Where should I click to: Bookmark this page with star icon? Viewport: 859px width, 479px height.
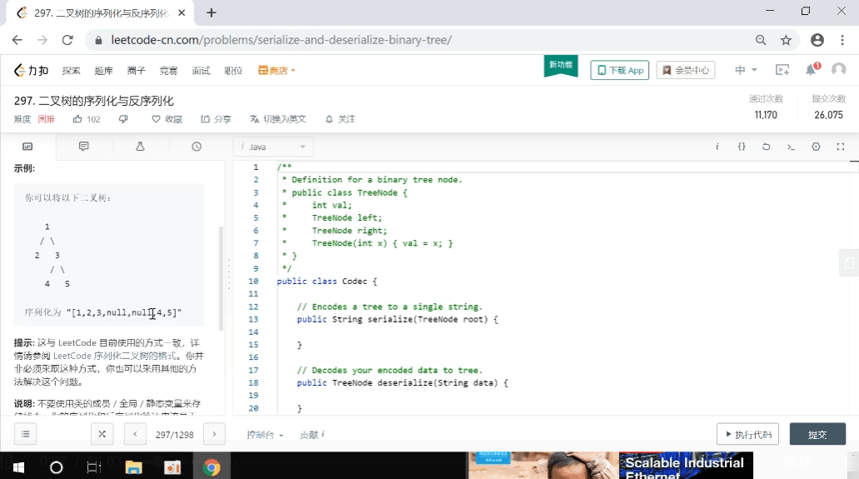pos(787,40)
